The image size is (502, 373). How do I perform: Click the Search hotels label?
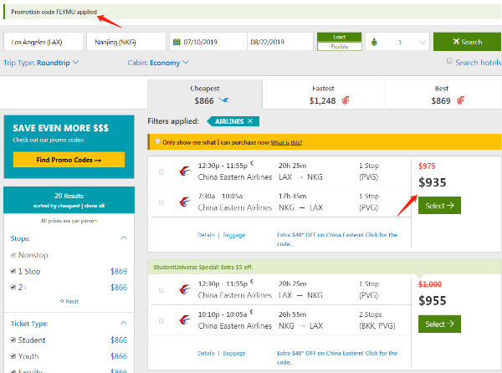pos(479,63)
